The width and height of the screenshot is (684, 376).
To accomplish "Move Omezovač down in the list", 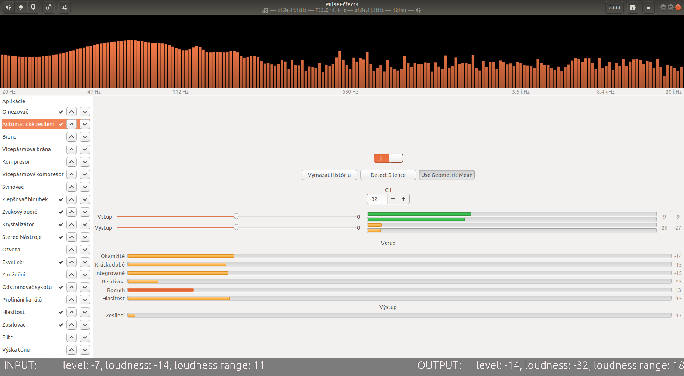I will pyautogui.click(x=85, y=112).
